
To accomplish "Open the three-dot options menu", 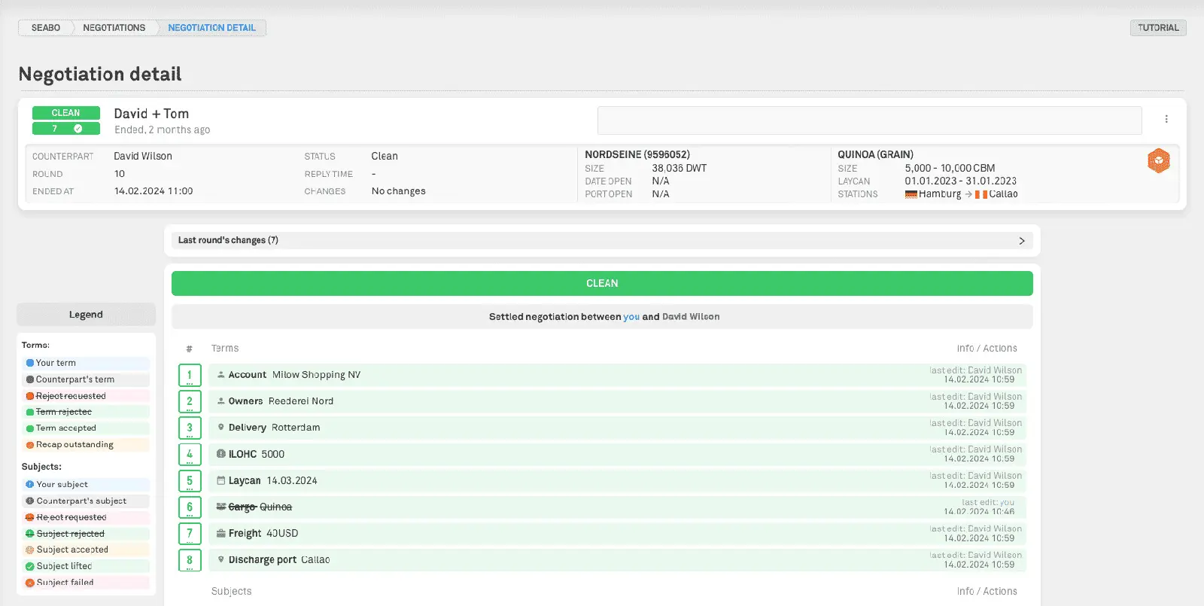I will coord(1166,119).
